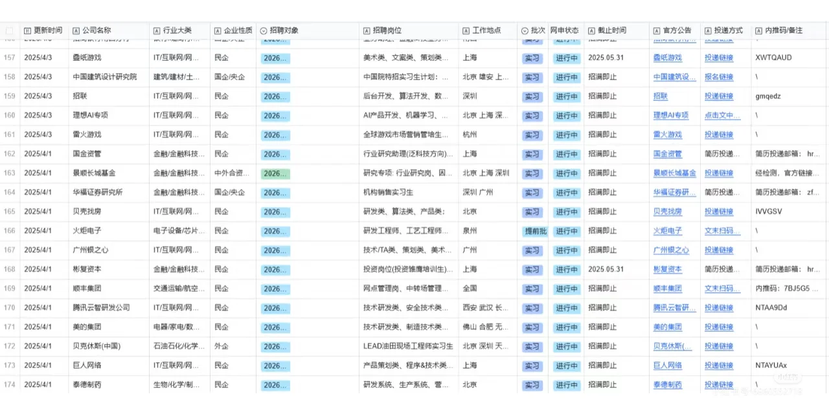Click the text-type icon beside 工作地点 header
The height and width of the screenshot is (414, 829).
[x=466, y=30]
